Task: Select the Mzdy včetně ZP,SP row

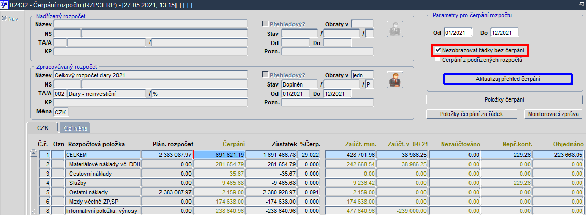Action: pos(103,202)
